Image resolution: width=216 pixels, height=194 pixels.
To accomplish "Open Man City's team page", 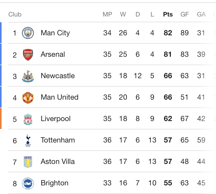I will 55,33.
